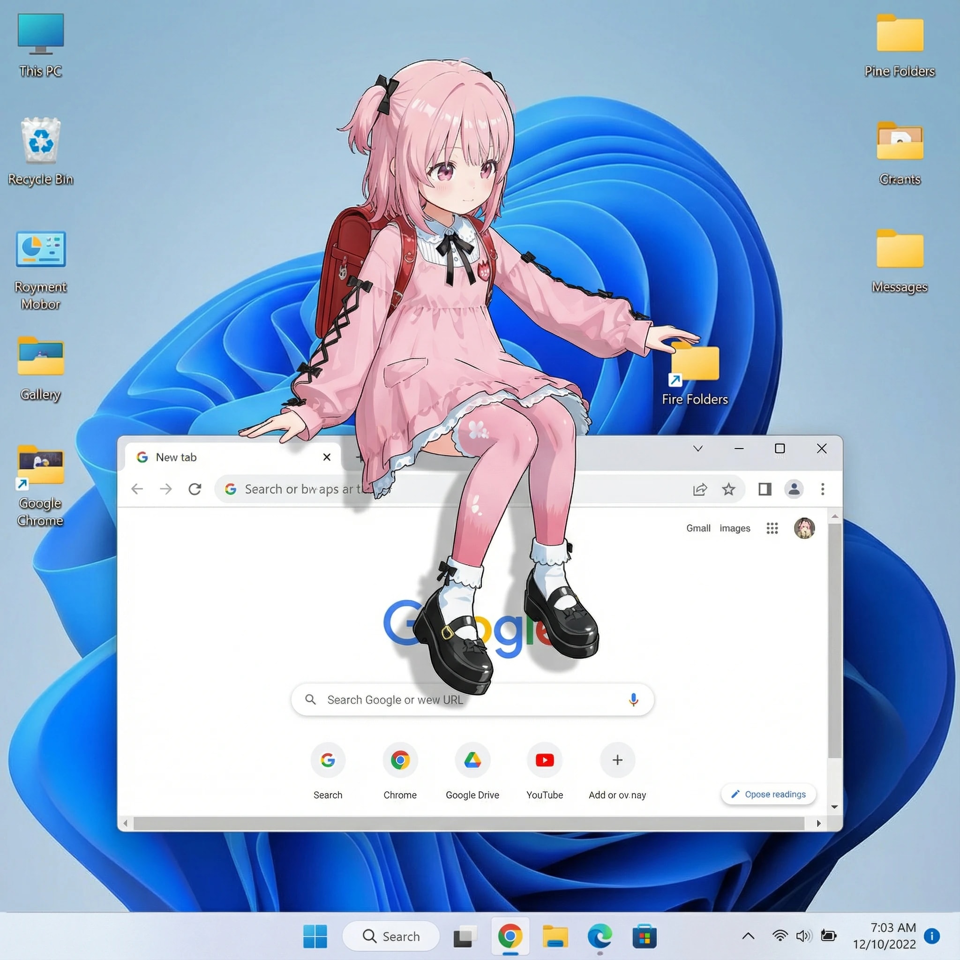Click the tab strip dropdown chevron
Image resolution: width=960 pixels, height=960 pixels.
click(x=697, y=448)
